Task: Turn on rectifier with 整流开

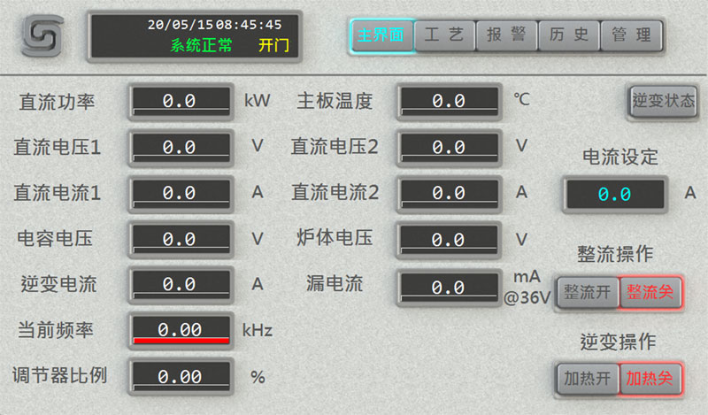Action: [588, 293]
